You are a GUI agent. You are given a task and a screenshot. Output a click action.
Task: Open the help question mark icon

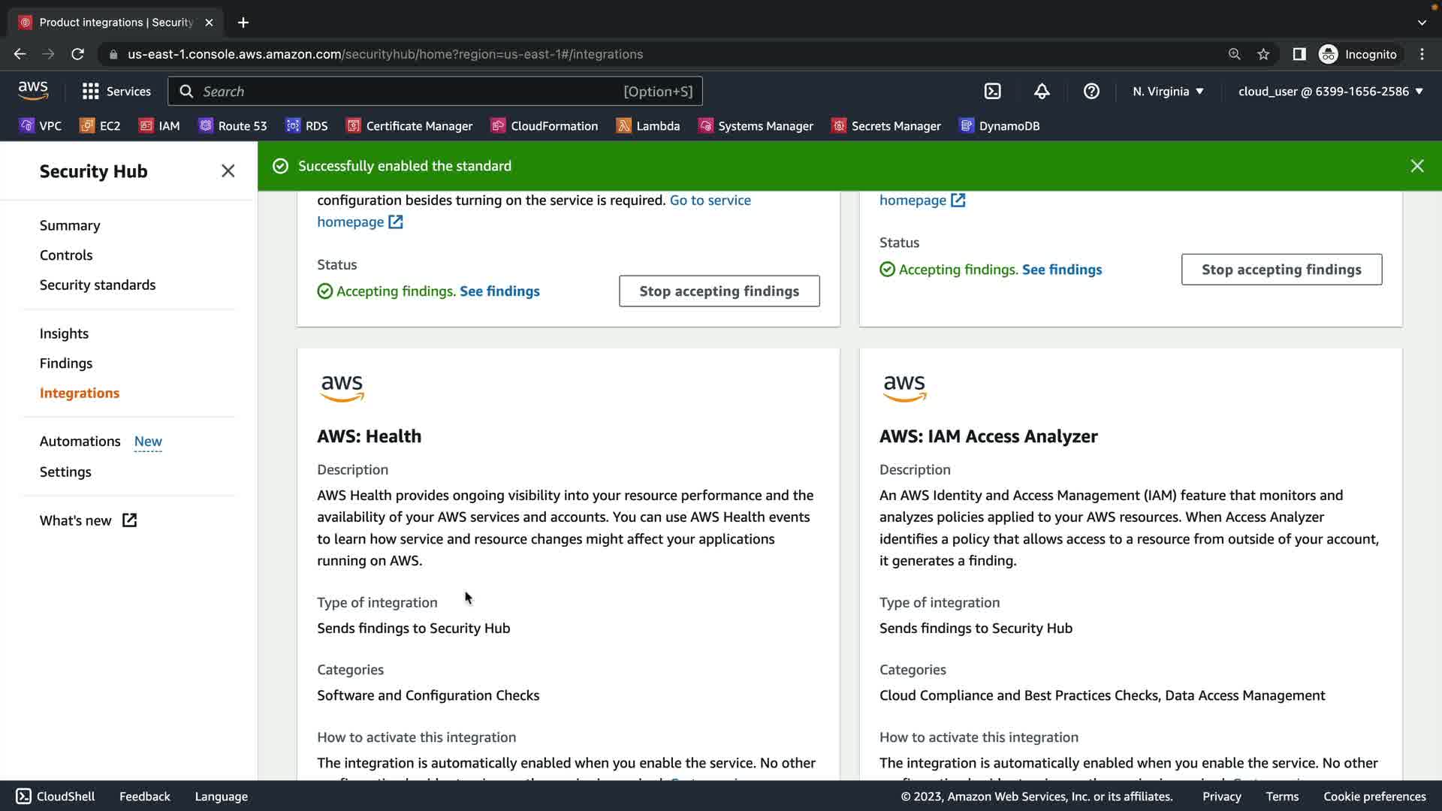pos(1091,92)
